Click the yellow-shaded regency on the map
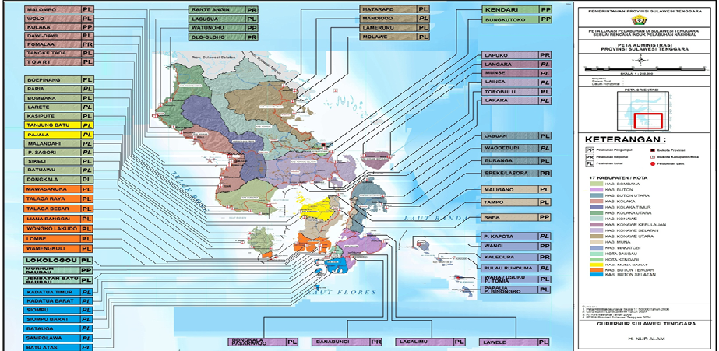This screenshot has height=351, width=719. click(x=316, y=206)
